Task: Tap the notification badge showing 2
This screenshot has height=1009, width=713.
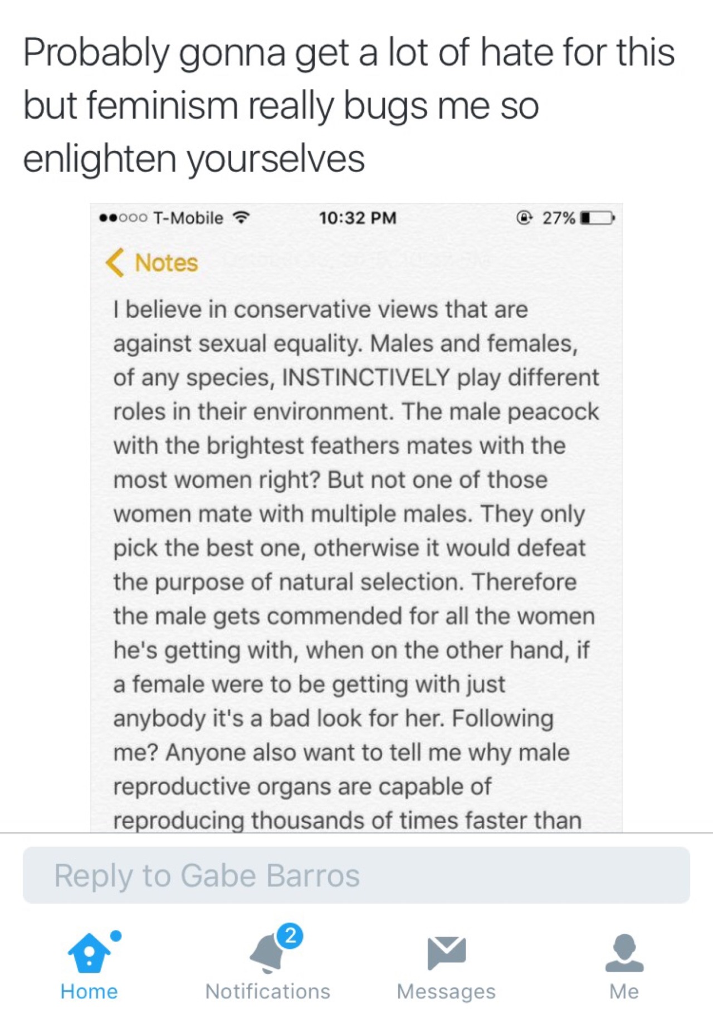Action: pyautogui.click(x=290, y=935)
